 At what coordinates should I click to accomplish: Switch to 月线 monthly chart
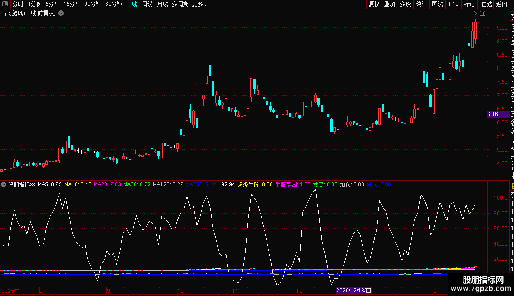(x=162, y=4)
